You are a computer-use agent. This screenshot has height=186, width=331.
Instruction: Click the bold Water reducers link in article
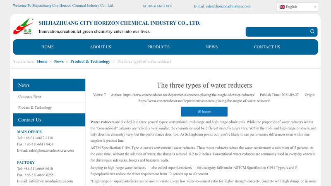click(x=102, y=122)
